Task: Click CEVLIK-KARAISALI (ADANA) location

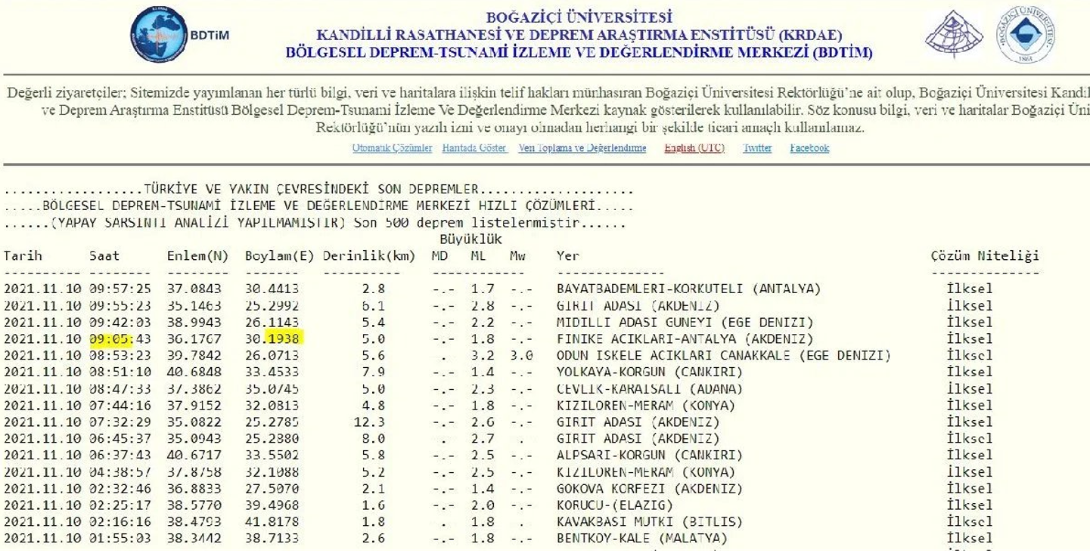Action: coord(649,389)
